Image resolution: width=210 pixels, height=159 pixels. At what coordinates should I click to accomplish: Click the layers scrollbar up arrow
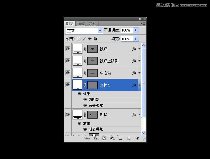[x=143, y=46]
